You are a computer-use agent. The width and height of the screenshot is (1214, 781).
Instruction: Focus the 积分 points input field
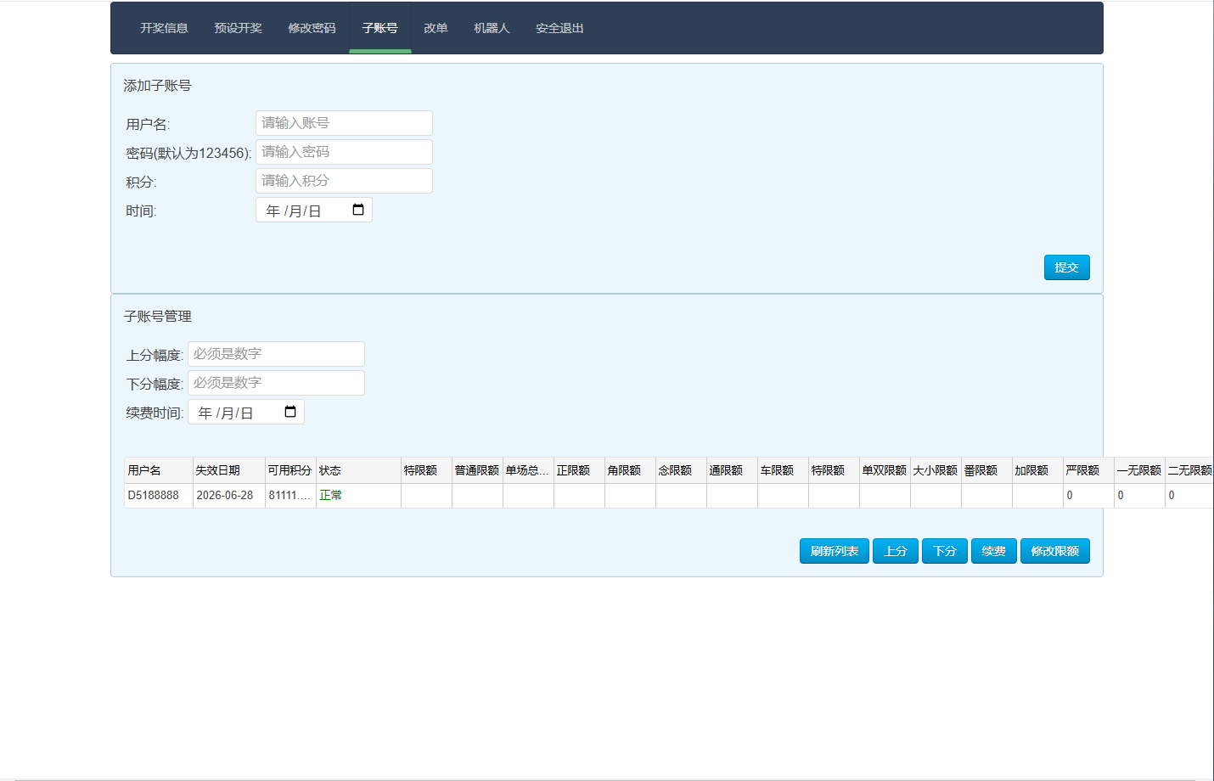point(344,181)
